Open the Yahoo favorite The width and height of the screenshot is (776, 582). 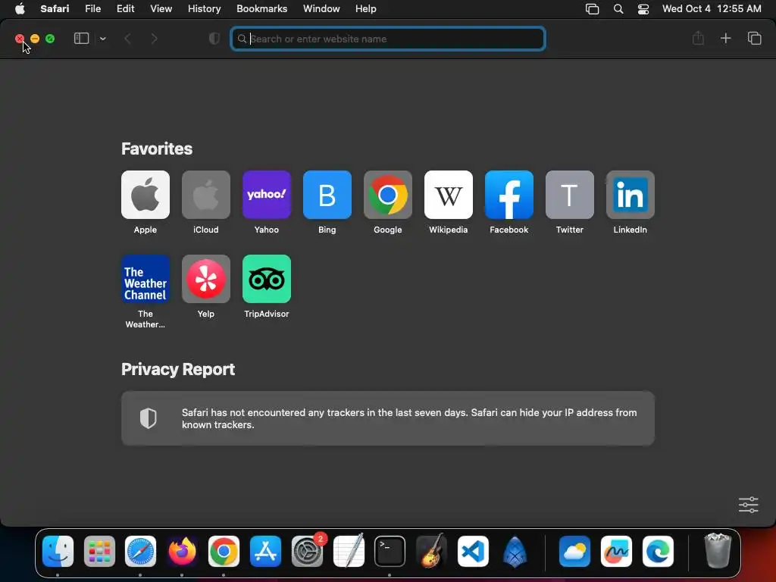266,195
